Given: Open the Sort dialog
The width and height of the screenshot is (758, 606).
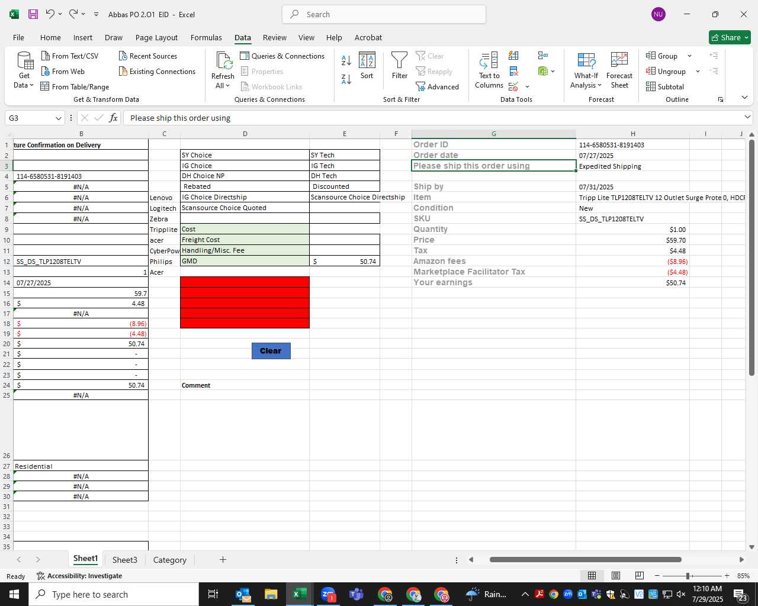Looking at the screenshot, I should coord(367,66).
